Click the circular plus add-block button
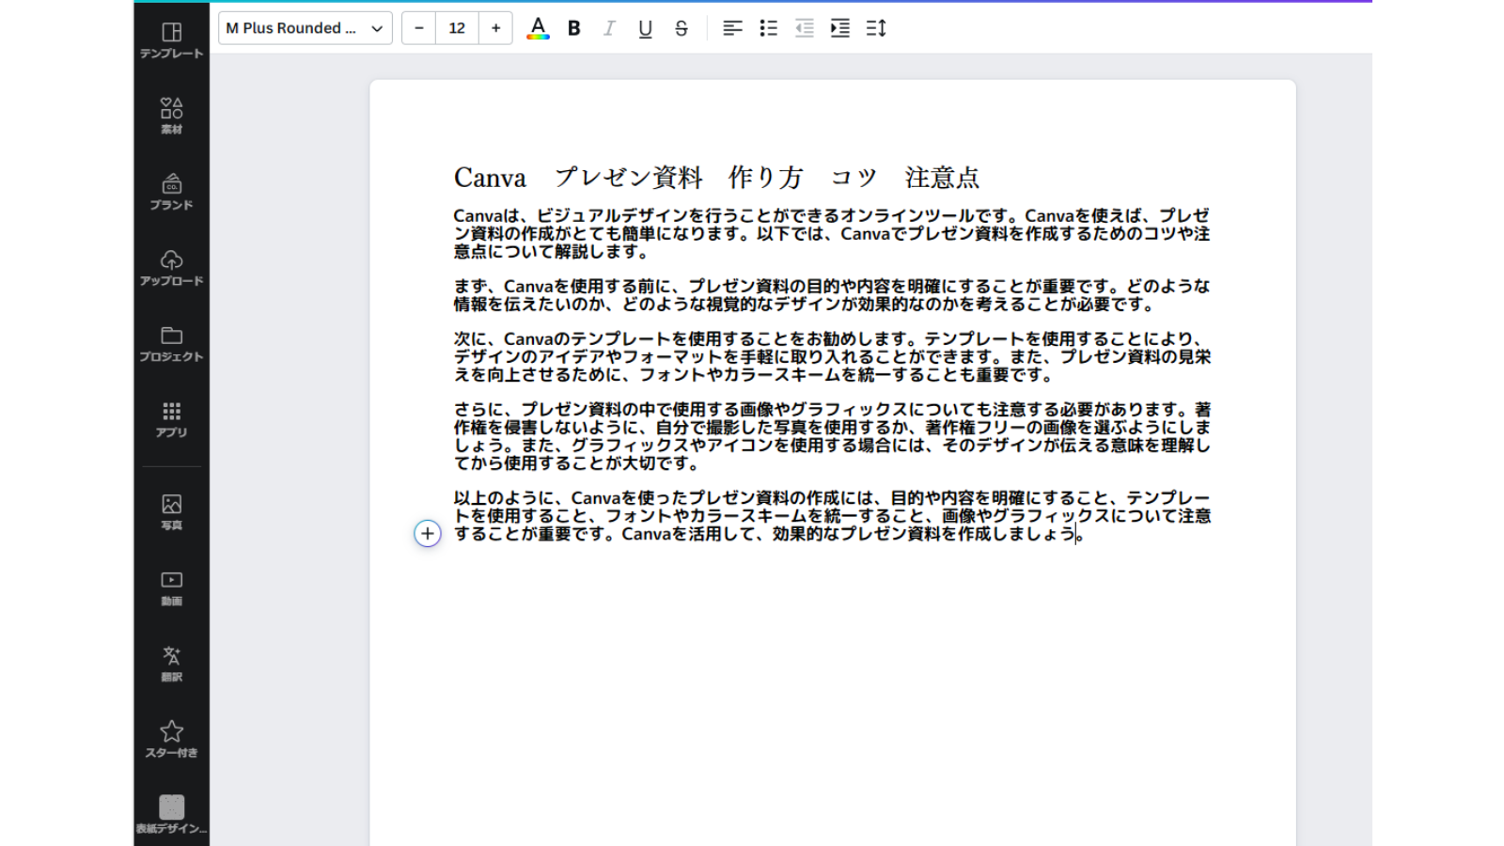This screenshot has width=1504, height=846. point(428,534)
